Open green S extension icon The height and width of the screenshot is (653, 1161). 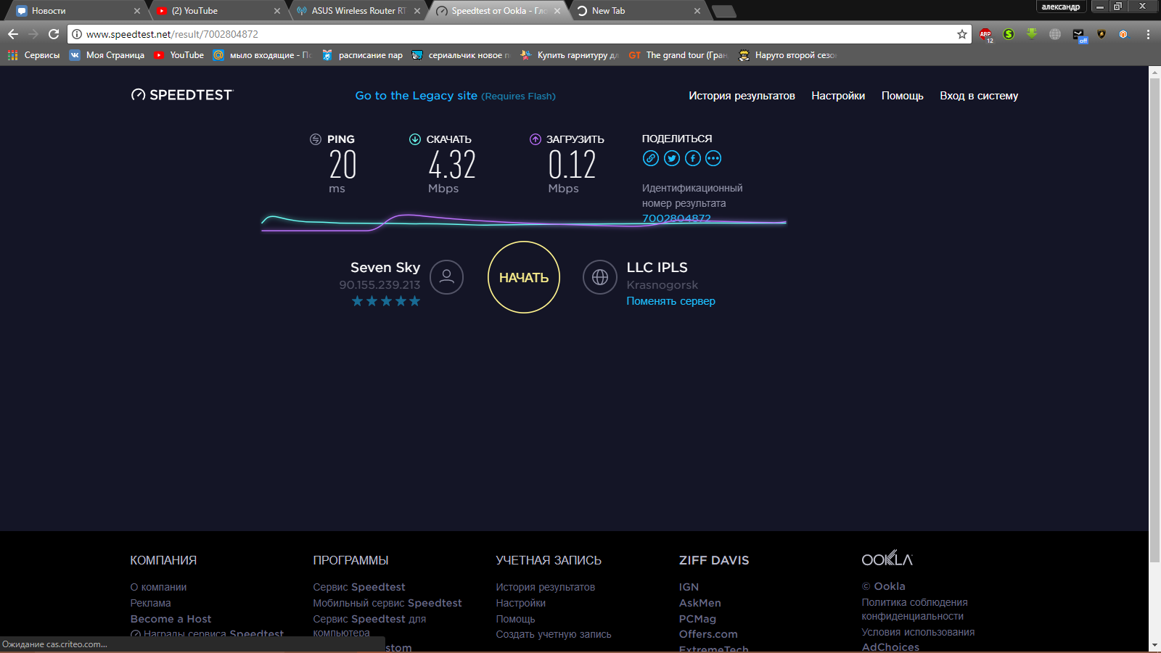pyautogui.click(x=1009, y=34)
